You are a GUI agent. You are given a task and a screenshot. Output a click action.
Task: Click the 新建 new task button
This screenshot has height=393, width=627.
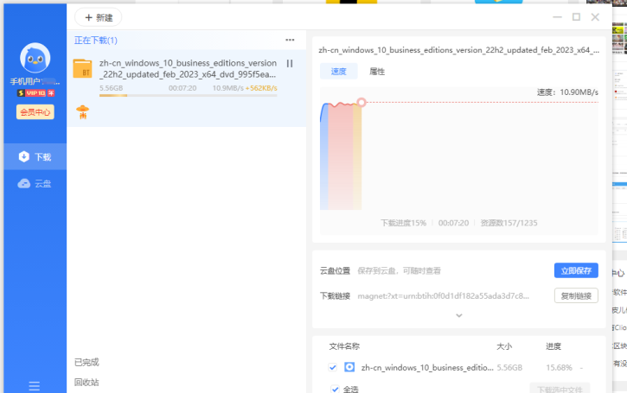(x=99, y=17)
